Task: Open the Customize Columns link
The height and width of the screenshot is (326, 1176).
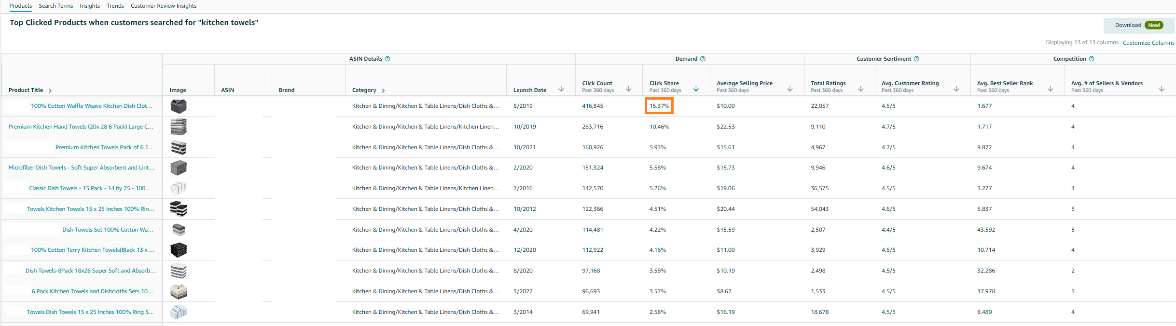Action: 1148,43
